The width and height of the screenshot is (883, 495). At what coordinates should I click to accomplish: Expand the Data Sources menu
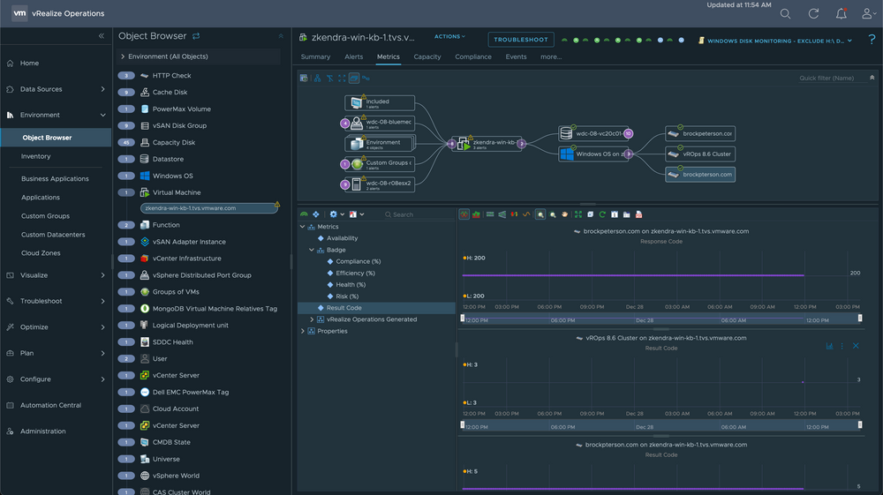102,89
